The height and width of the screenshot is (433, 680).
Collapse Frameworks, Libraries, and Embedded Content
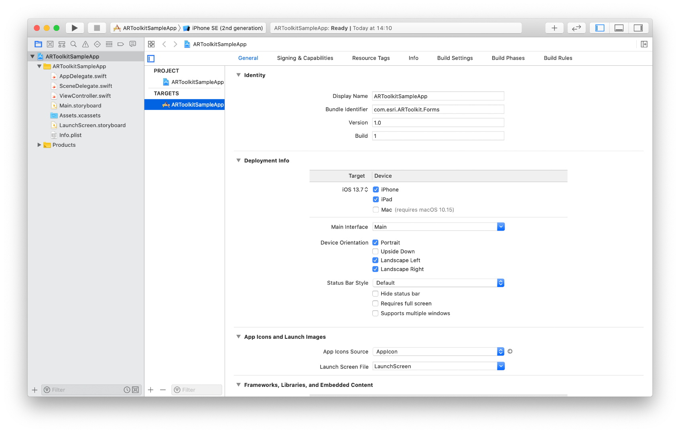tap(239, 385)
